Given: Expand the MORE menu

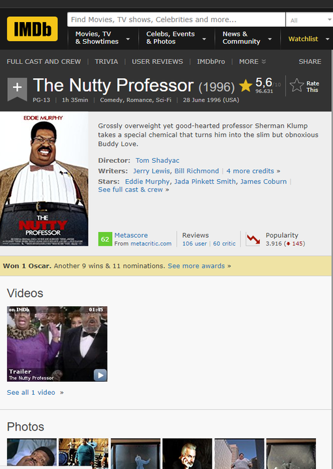Looking at the screenshot, I should click(x=252, y=62).
